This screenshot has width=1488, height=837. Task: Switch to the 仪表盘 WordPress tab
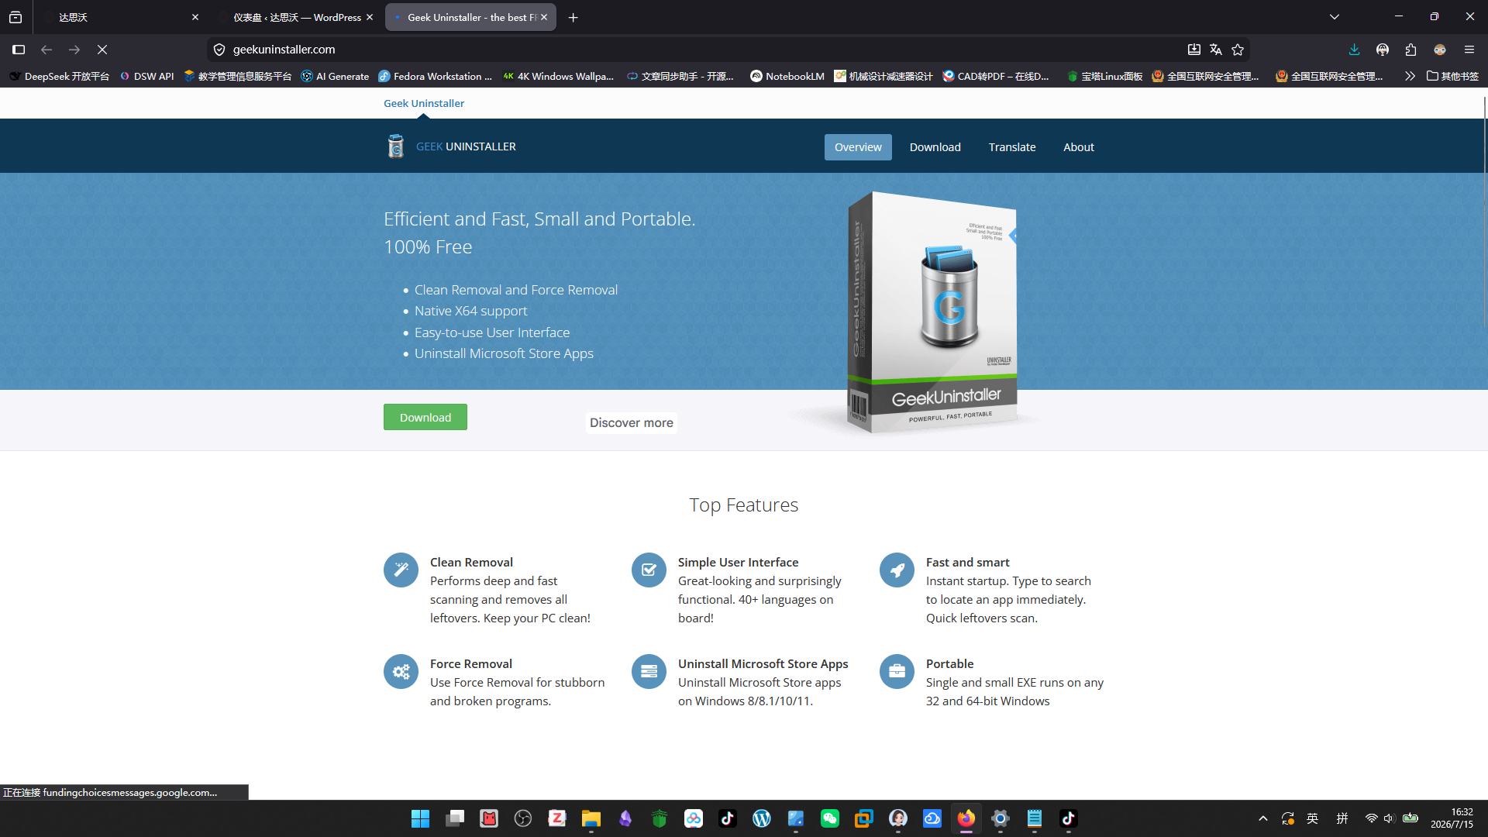[294, 17]
